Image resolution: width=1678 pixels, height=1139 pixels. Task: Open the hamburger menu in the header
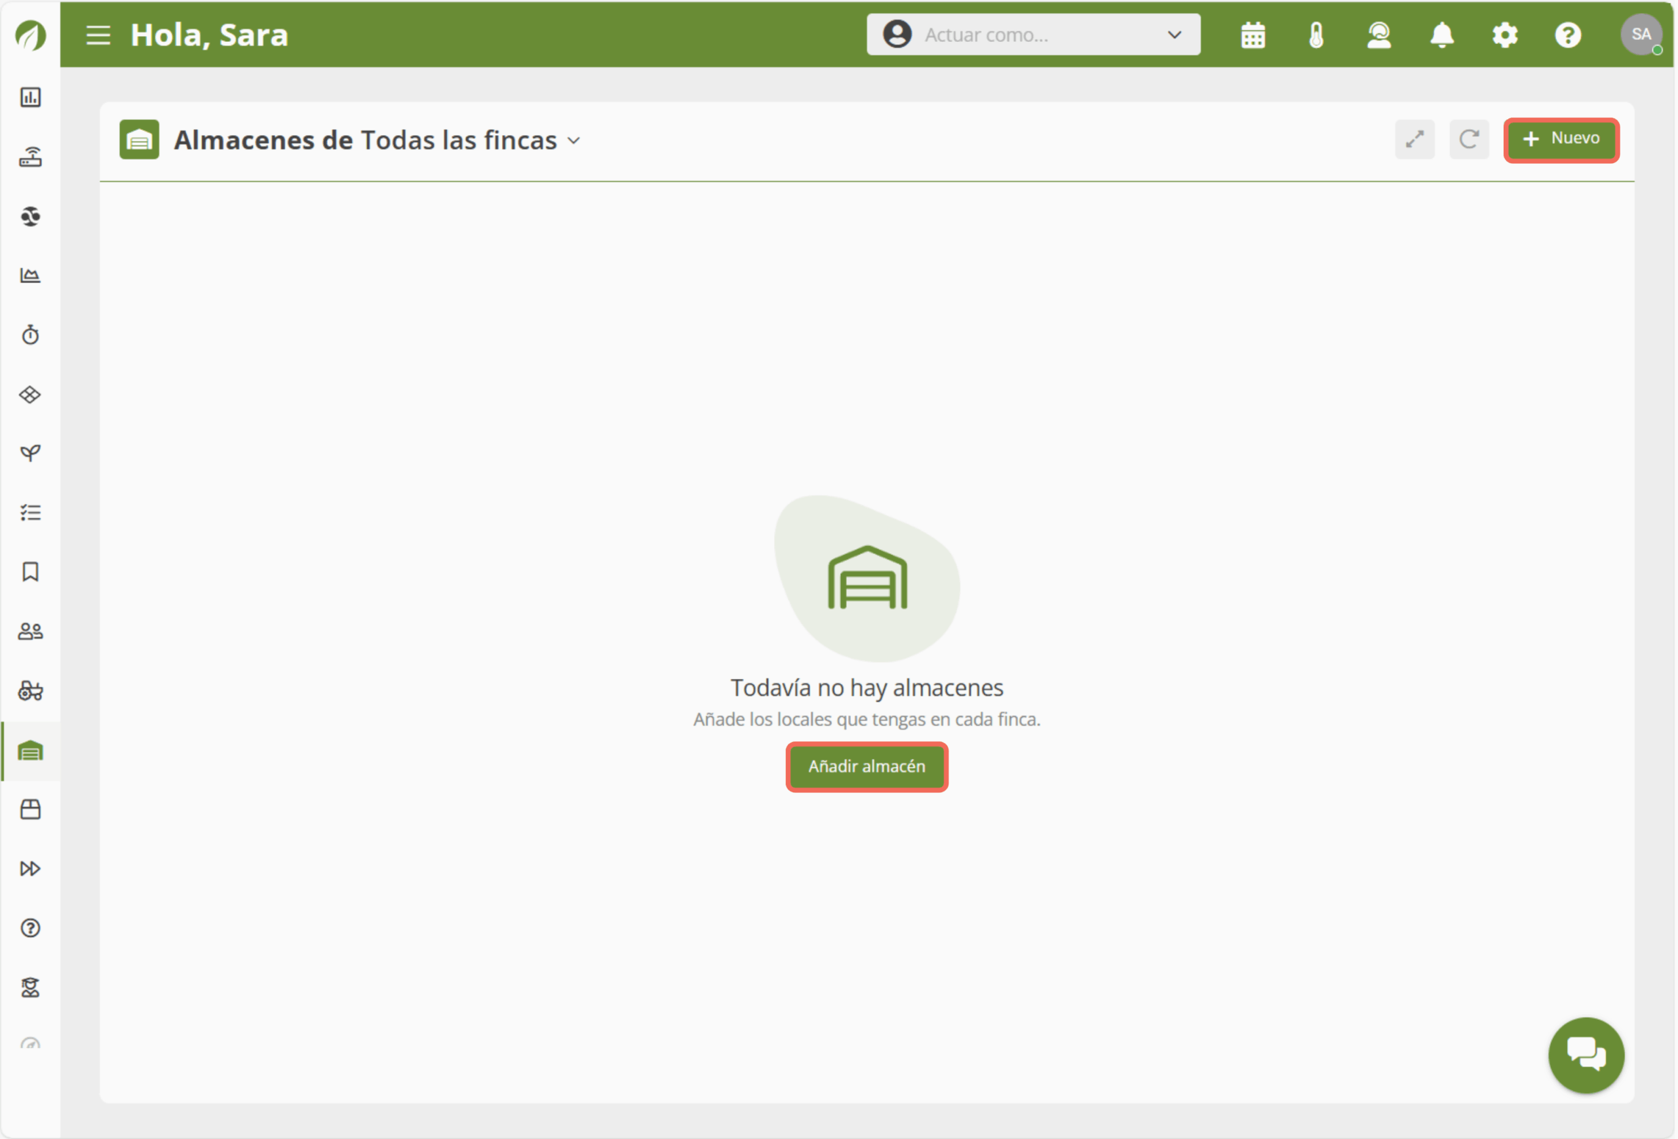pos(98,35)
